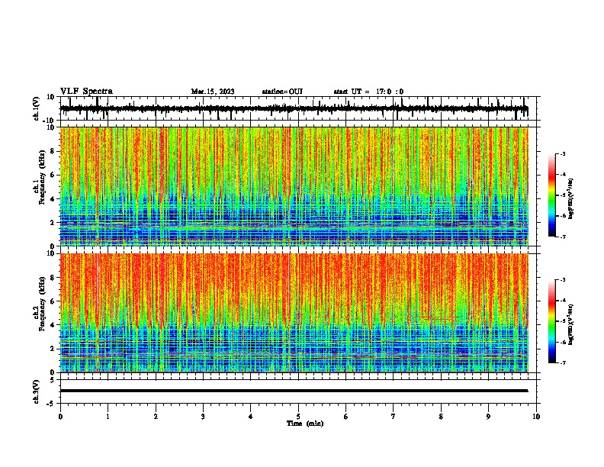The height and width of the screenshot is (467, 604).
Task: Click the 'VLF Spectra' title text
Action: coord(86,92)
